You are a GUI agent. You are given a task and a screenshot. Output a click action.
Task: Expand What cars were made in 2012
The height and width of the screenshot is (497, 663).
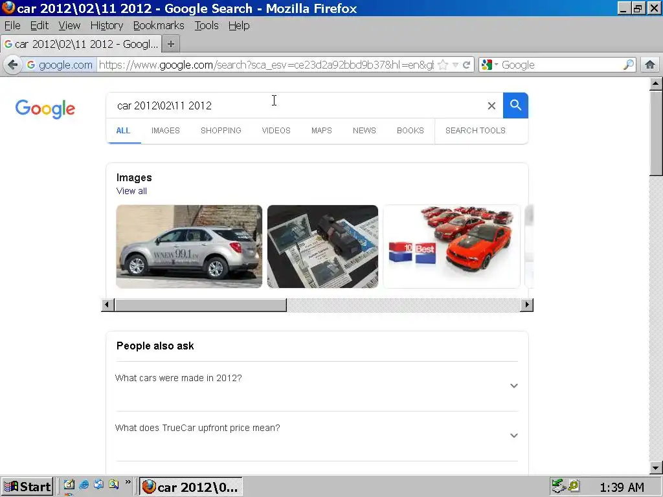point(316,386)
